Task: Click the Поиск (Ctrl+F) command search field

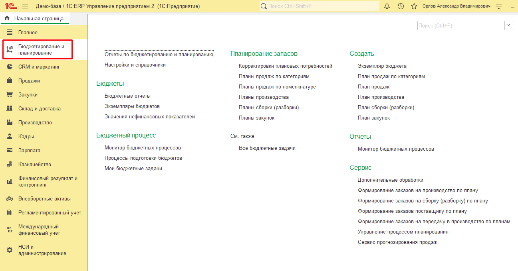Action: [460, 26]
